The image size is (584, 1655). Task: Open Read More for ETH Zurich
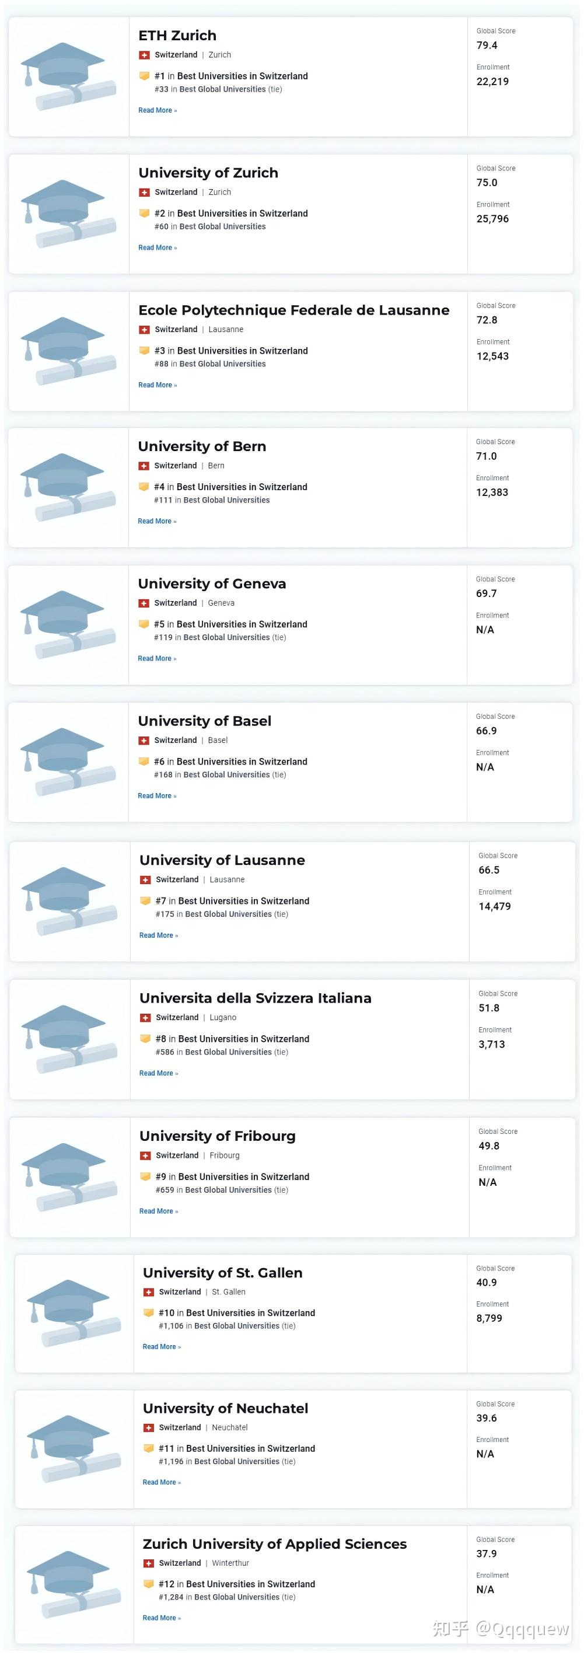[158, 110]
